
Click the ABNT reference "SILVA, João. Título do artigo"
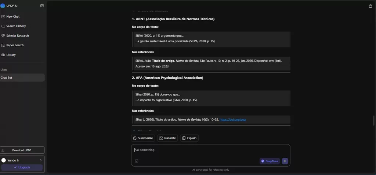(x=155, y=61)
